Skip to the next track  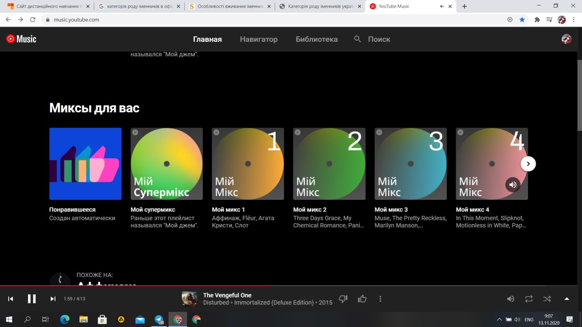click(53, 298)
